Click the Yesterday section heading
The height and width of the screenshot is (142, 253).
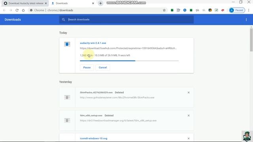[66, 82]
